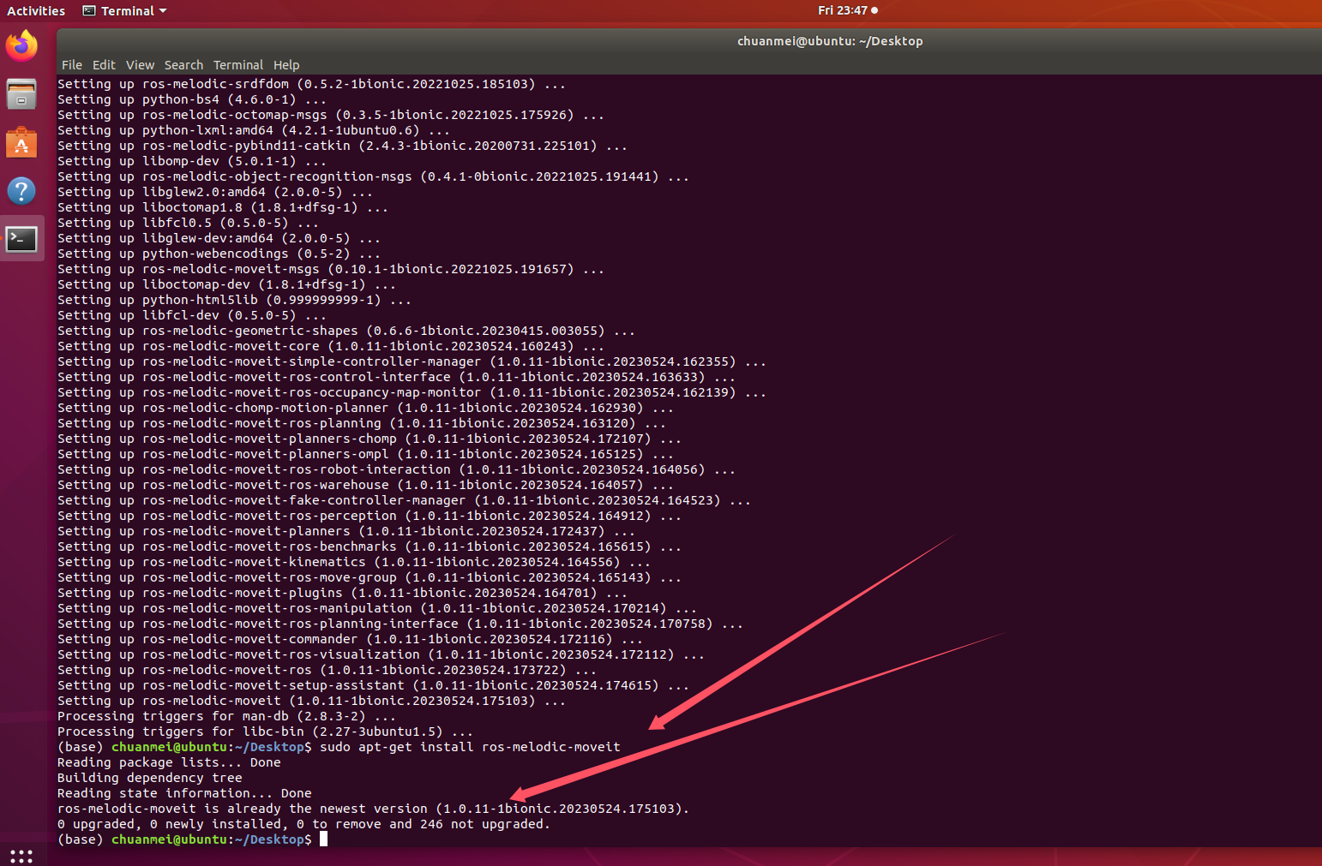This screenshot has height=866, width=1322.
Task: Open the Files application from the dock
Action: [21, 94]
